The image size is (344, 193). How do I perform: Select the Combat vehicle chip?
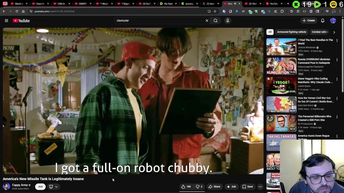(x=320, y=32)
